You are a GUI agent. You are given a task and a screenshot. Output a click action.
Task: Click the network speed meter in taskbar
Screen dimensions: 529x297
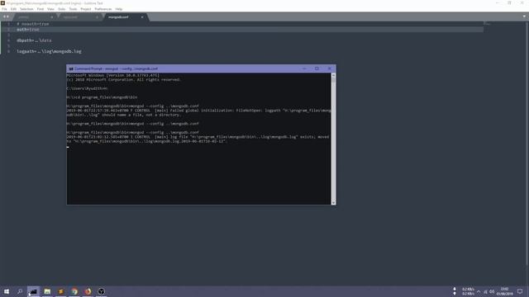465,291
